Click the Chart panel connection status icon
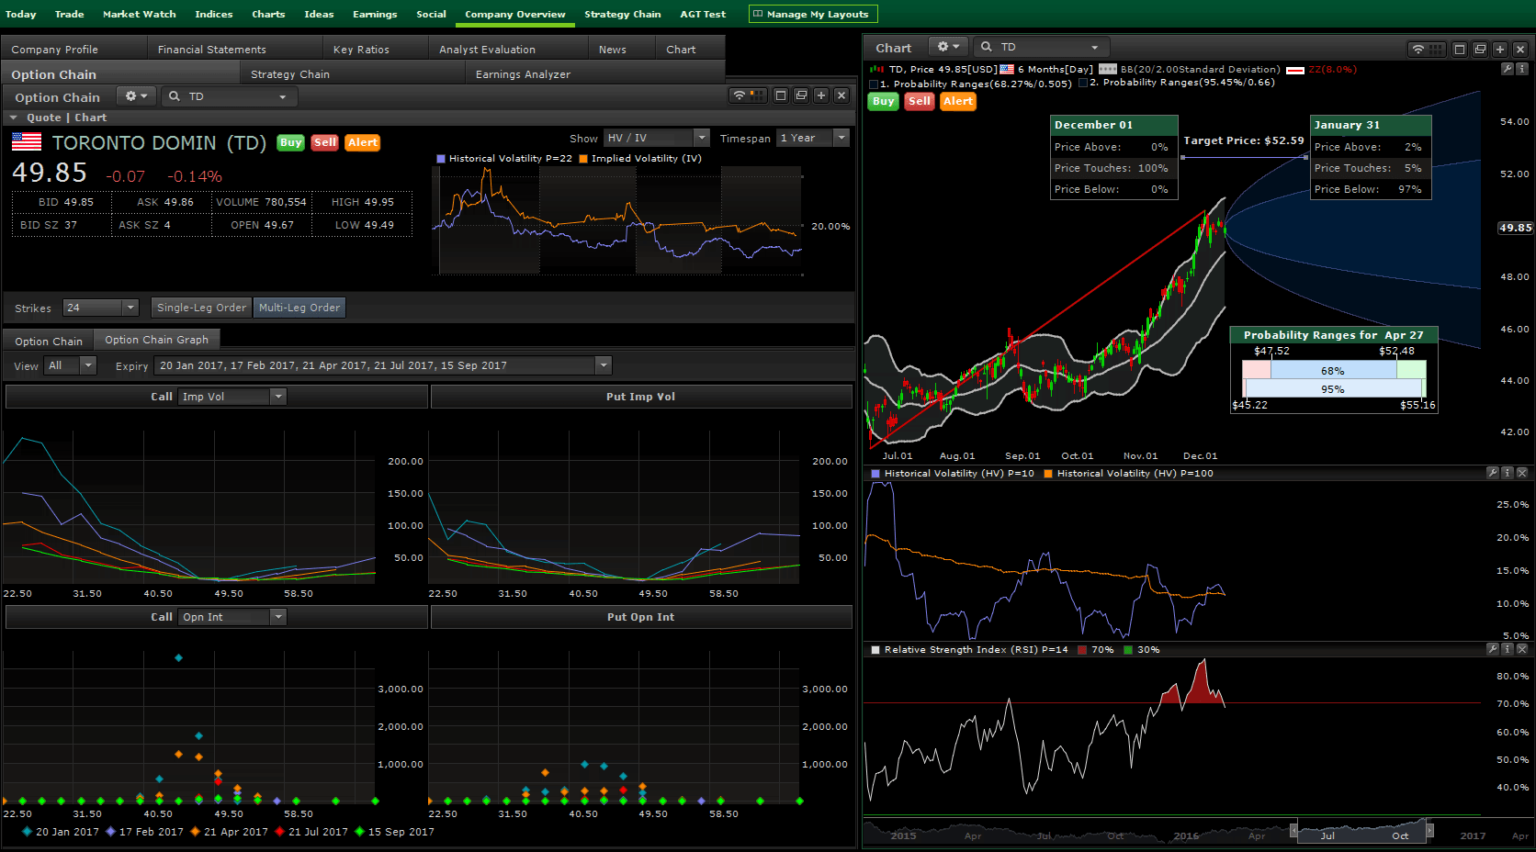The width and height of the screenshot is (1536, 852). click(1418, 50)
